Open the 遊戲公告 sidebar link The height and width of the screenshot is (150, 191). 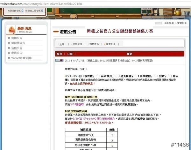(x=17, y=38)
